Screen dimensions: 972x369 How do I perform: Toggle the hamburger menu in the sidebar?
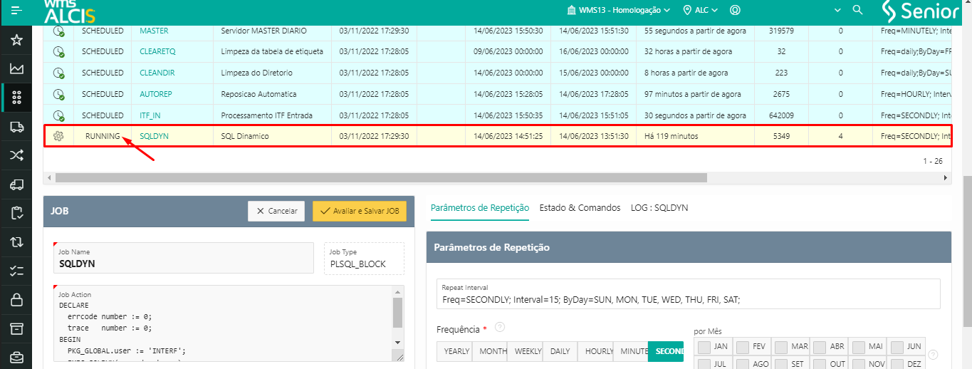[x=16, y=11]
